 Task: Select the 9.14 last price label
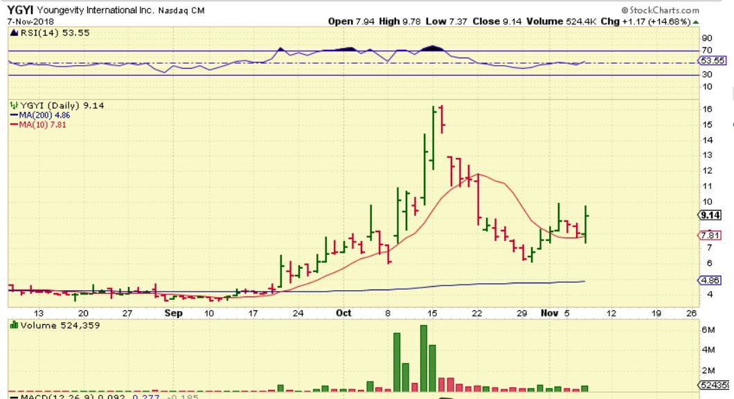[710, 215]
